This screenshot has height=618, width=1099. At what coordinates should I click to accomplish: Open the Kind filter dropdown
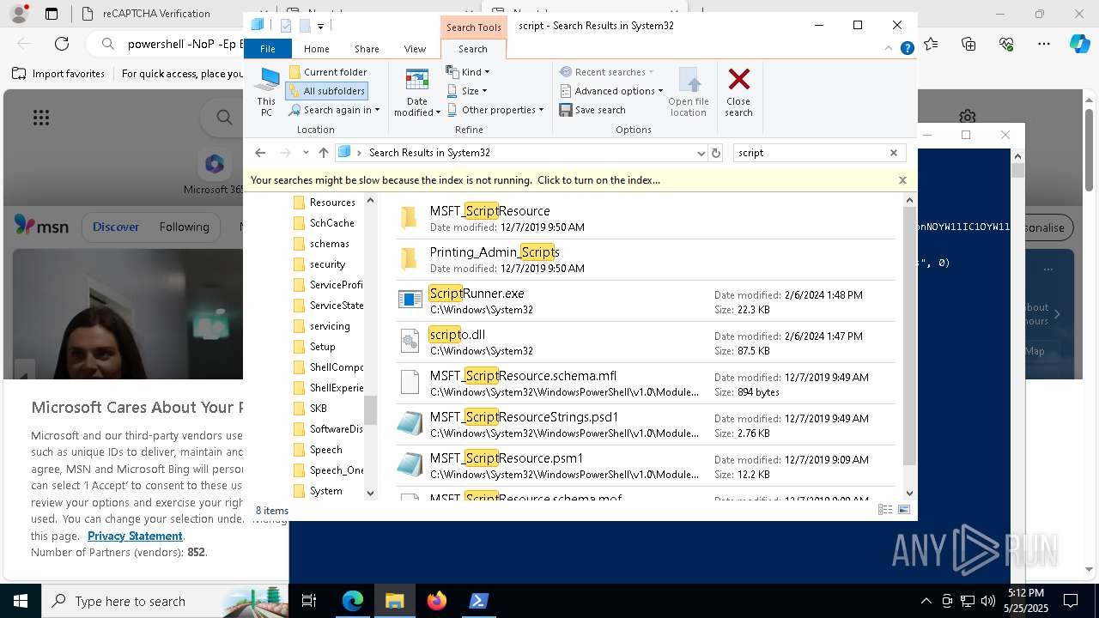pyautogui.click(x=468, y=72)
